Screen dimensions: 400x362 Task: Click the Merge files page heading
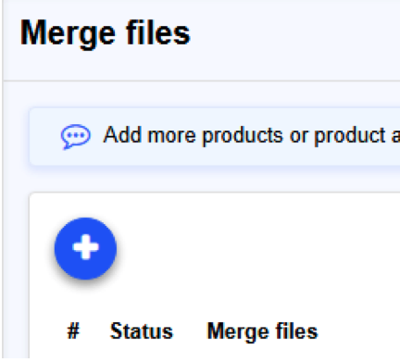tap(106, 34)
